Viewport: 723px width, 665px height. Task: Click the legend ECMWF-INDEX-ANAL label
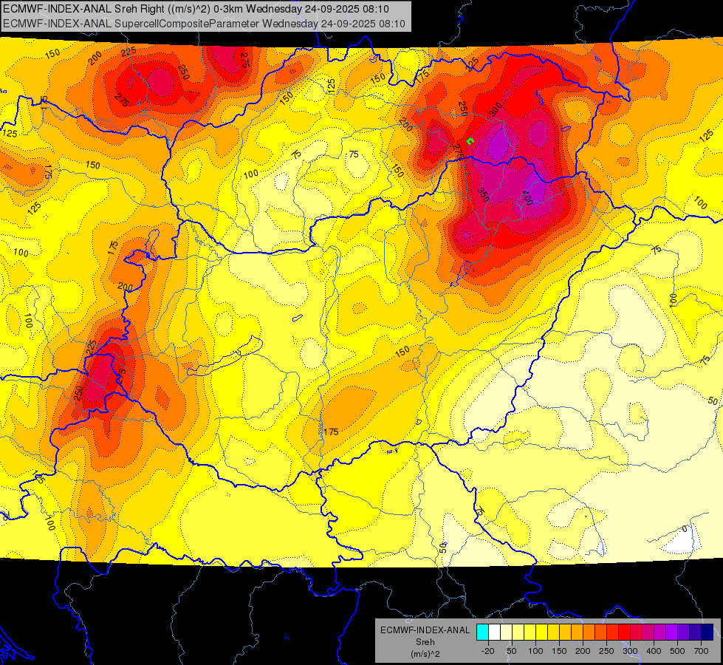[x=425, y=630]
